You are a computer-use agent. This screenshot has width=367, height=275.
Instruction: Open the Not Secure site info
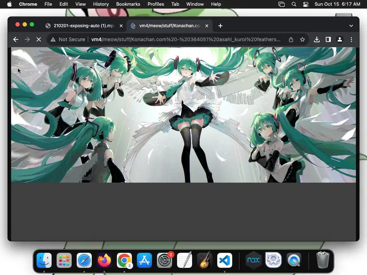[68, 39]
